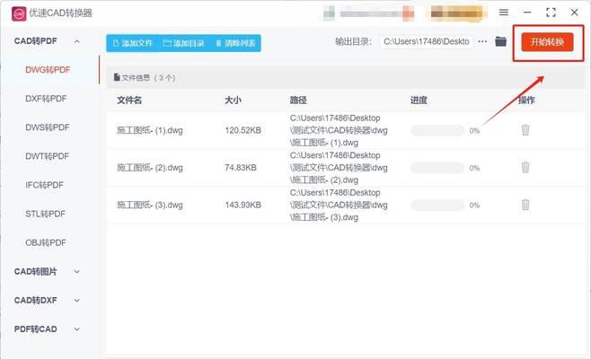
Task: Select OBJ转PDF in the sidebar
Action: coord(46,242)
